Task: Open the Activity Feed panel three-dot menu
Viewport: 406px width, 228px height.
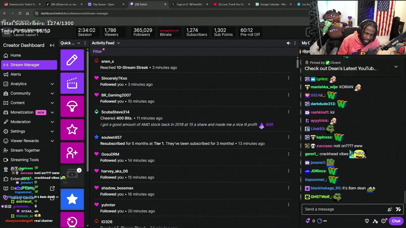Action: (295, 43)
